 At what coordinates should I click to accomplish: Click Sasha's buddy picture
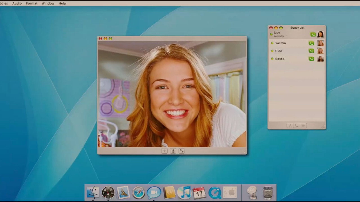point(320,59)
